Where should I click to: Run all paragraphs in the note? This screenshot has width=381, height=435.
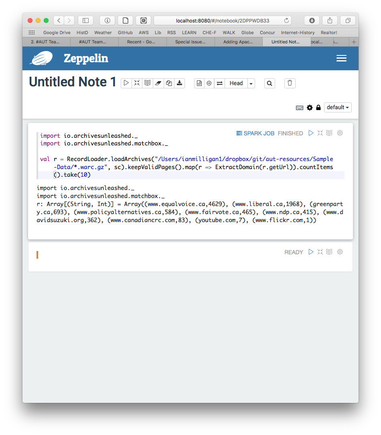coord(126,83)
